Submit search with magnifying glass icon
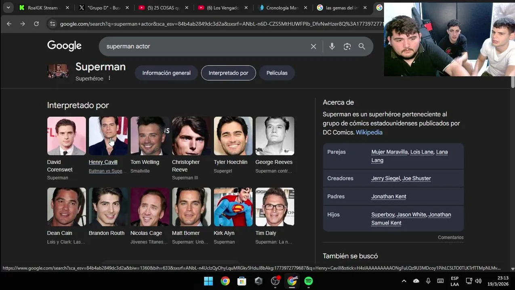This screenshot has height=290, width=515. [x=362, y=46]
